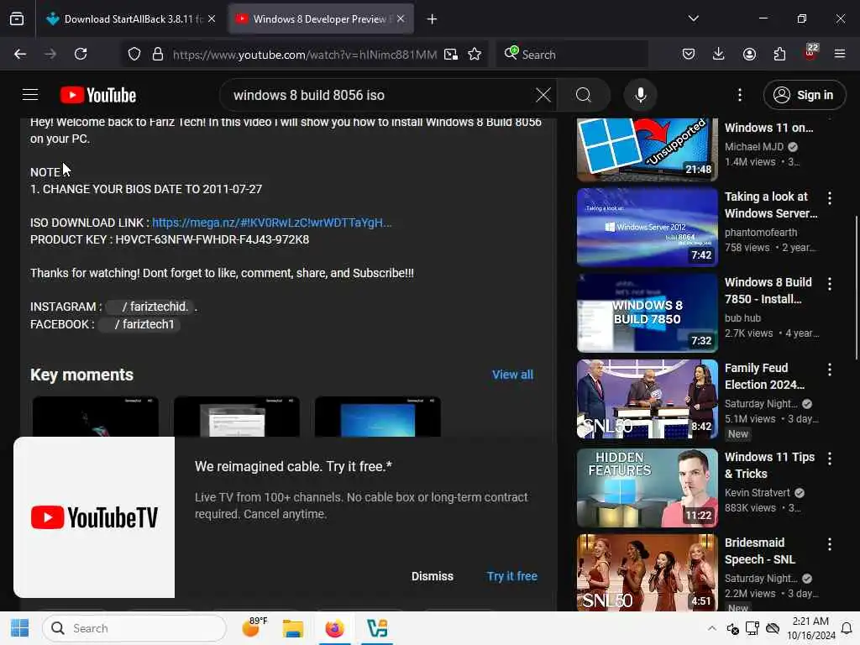This screenshot has width=860, height=645.
Task: Open the extension badge showing 22
Action: 810,53
